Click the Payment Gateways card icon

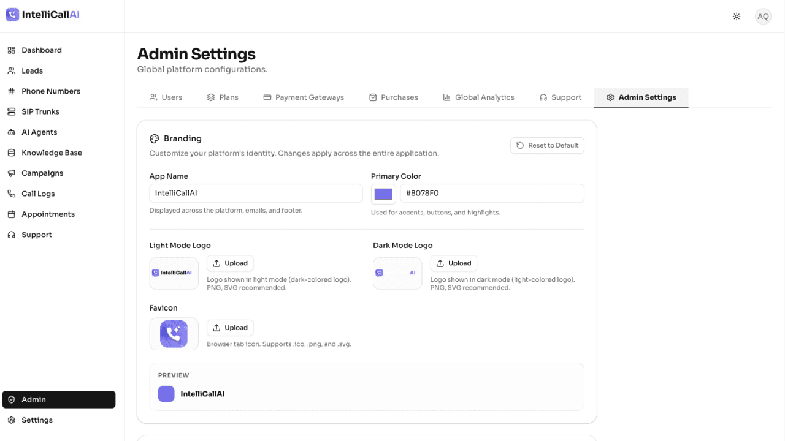pyautogui.click(x=267, y=97)
